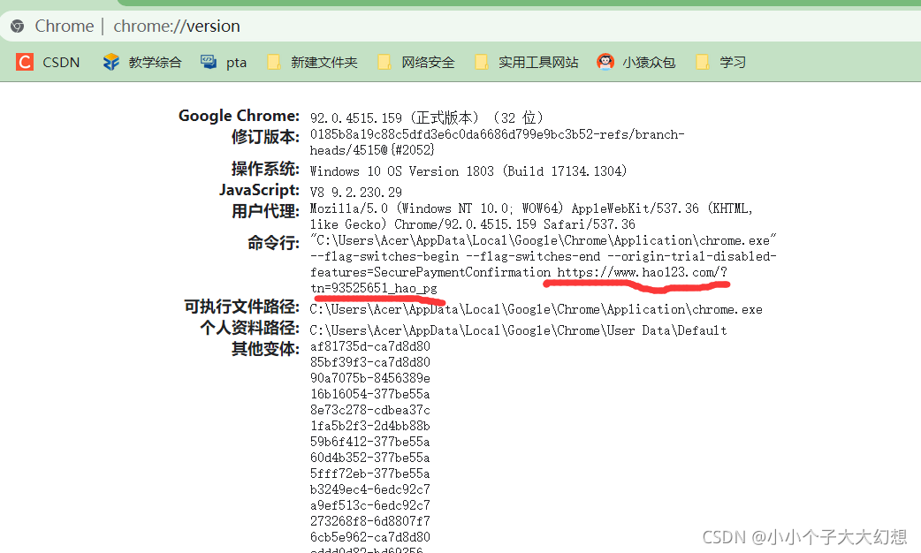Click the 命令行 label

click(x=273, y=242)
